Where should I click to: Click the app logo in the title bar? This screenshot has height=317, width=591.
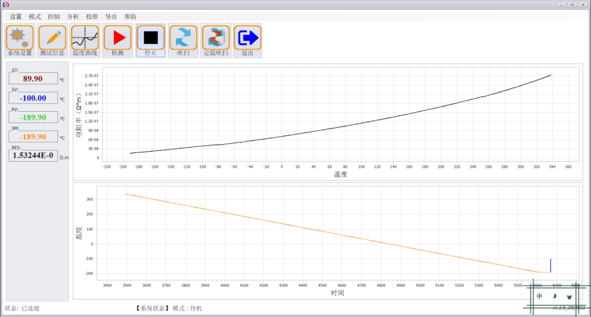point(5,4)
